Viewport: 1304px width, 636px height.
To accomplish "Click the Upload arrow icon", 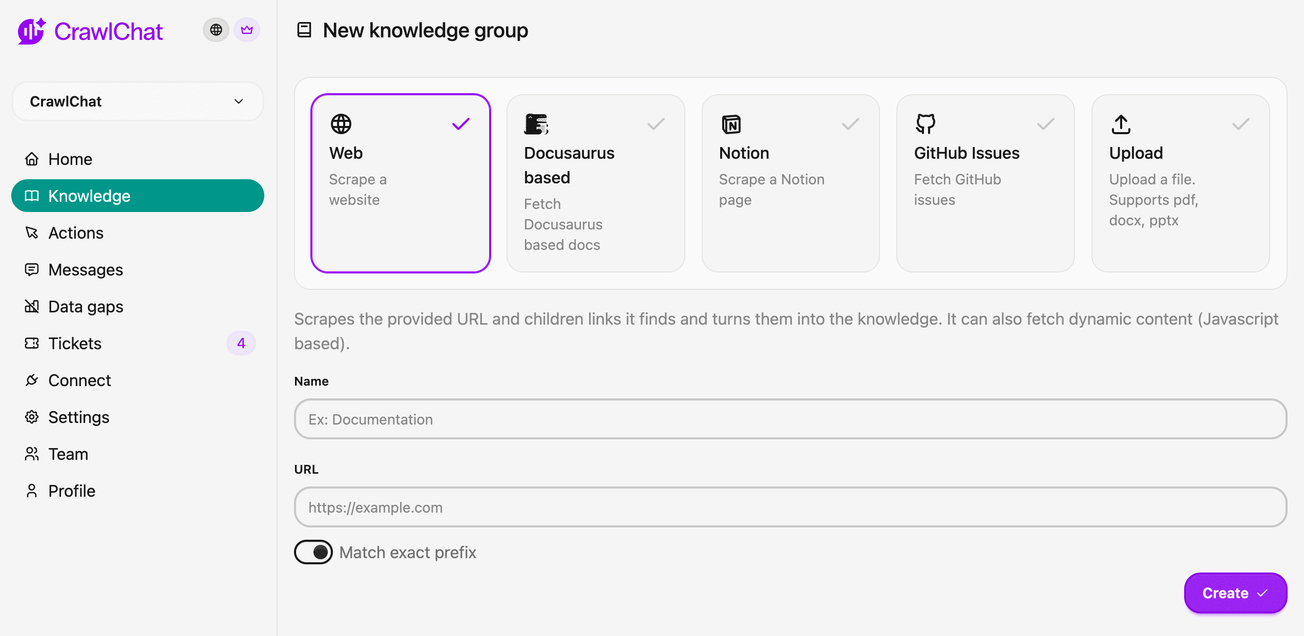I will coord(1121,124).
